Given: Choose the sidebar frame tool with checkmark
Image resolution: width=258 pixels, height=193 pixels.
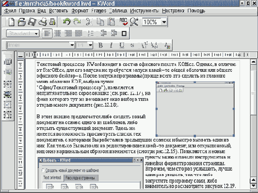Looking at the screenshot, I should pyautogui.click(x=8, y=104).
